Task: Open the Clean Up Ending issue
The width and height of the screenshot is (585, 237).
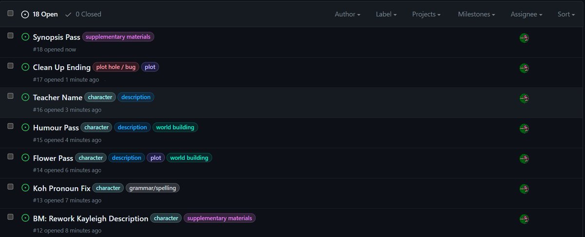Action: pos(62,68)
